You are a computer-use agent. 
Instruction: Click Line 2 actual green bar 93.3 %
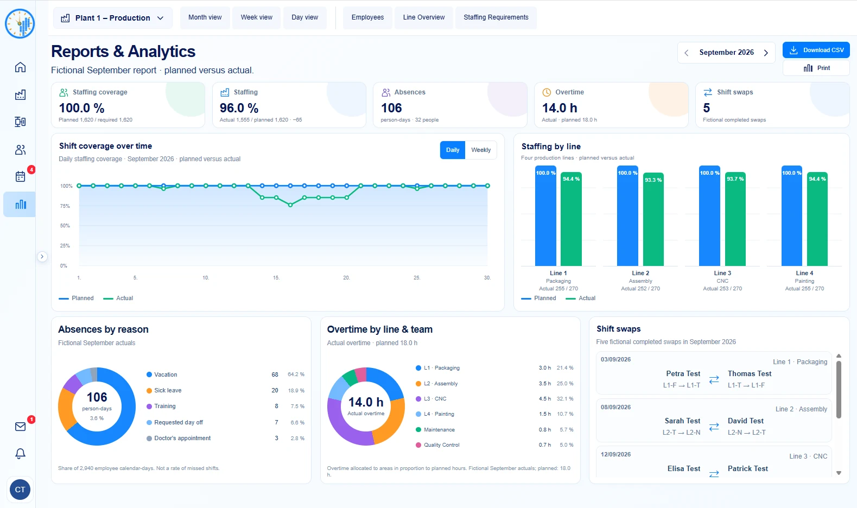653,219
